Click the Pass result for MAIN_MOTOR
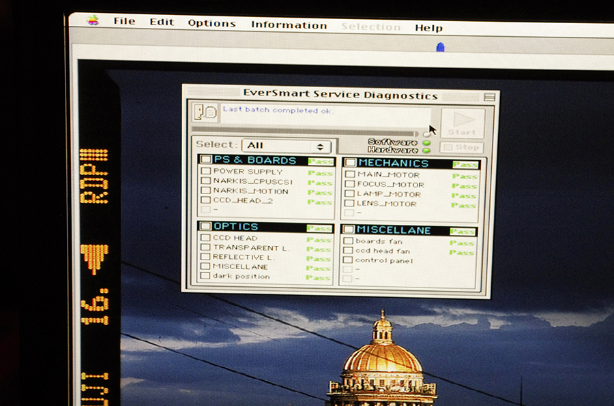This screenshot has height=406, width=614. pyautogui.click(x=465, y=176)
